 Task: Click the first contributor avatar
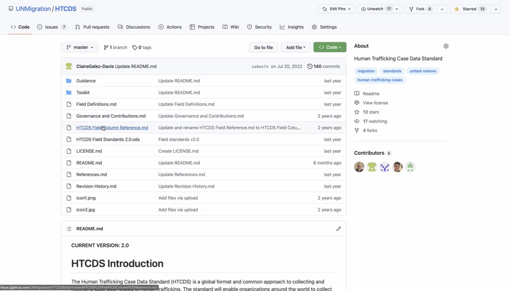pos(360,167)
